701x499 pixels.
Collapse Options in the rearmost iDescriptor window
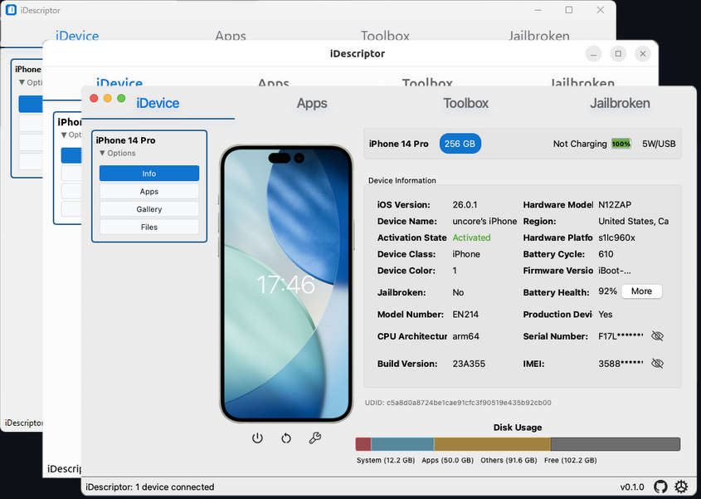(x=31, y=82)
